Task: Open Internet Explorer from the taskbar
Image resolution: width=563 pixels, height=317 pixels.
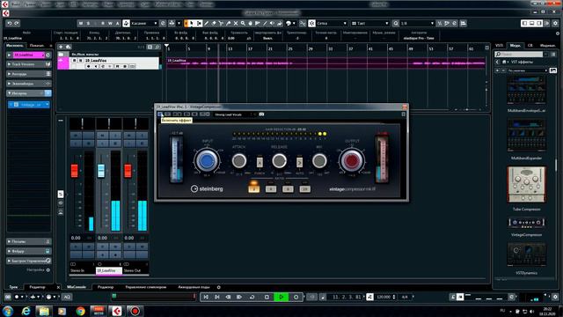Action: (x=26, y=311)
